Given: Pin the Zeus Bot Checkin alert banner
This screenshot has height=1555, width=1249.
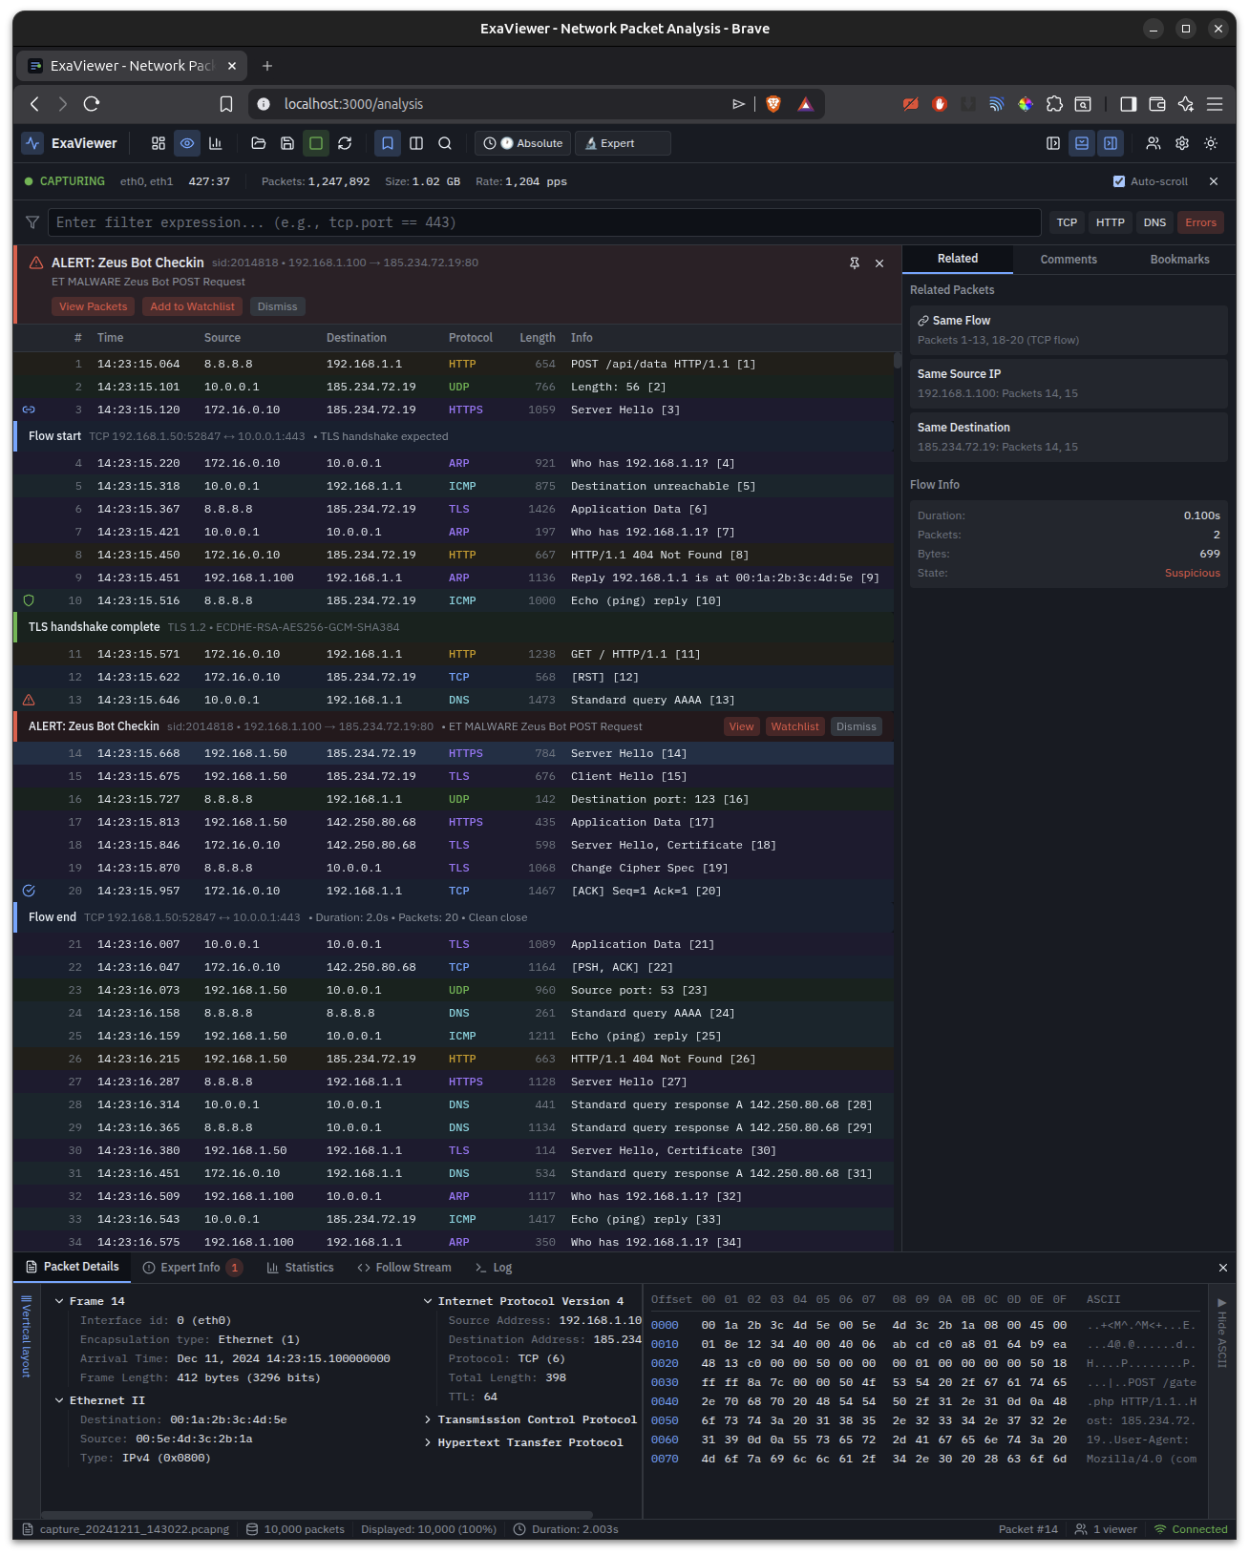Looking at the screenshot, I should [x=855, y=263].
